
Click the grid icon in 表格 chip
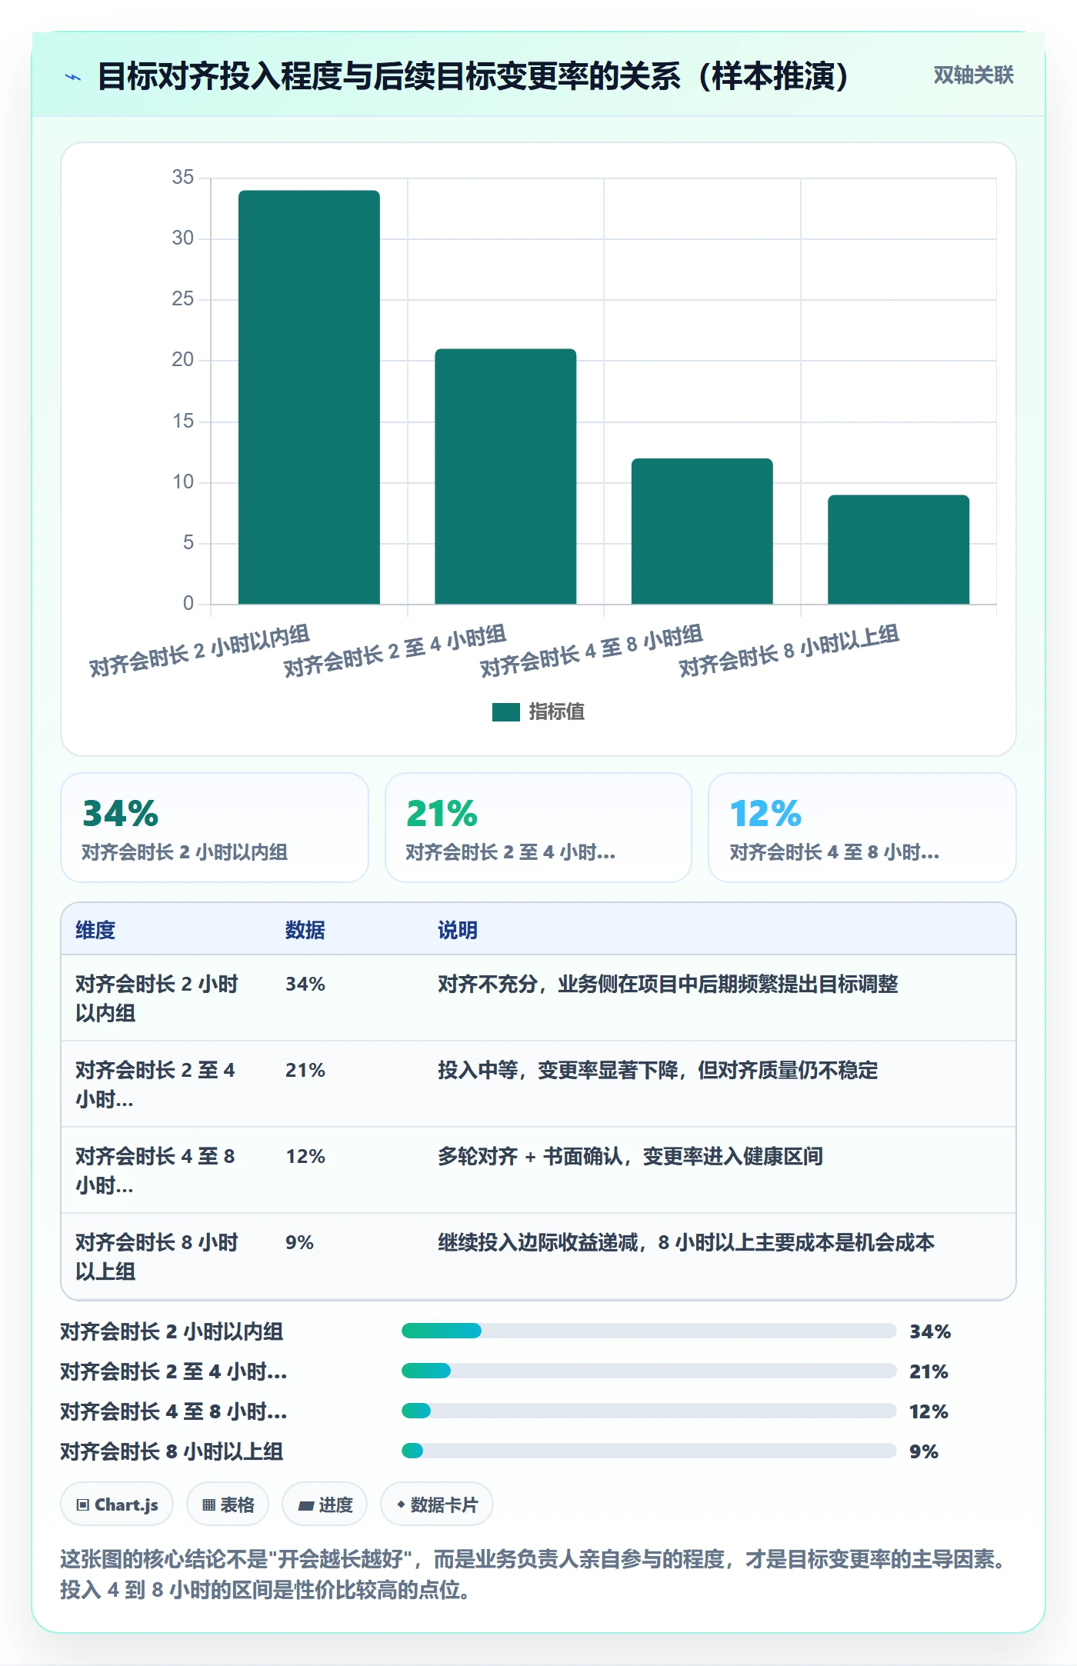coord(208,1505)
